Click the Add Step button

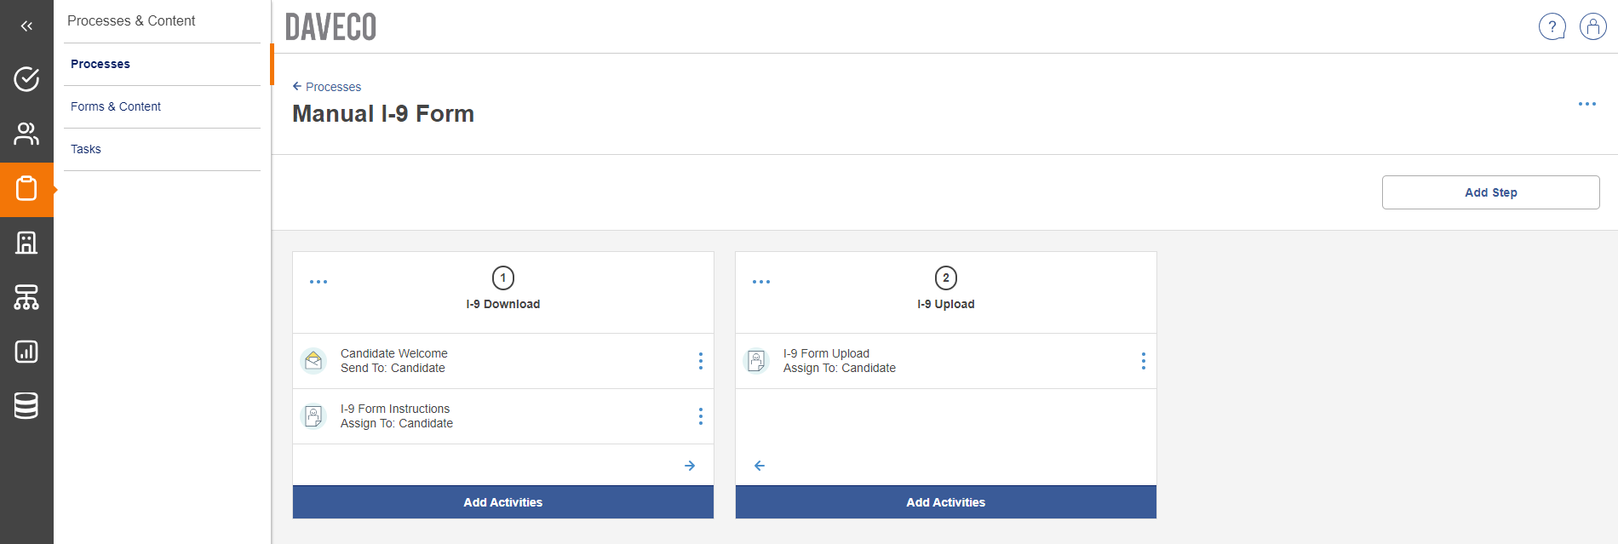pyautogui.click(x=1490, y=192)
